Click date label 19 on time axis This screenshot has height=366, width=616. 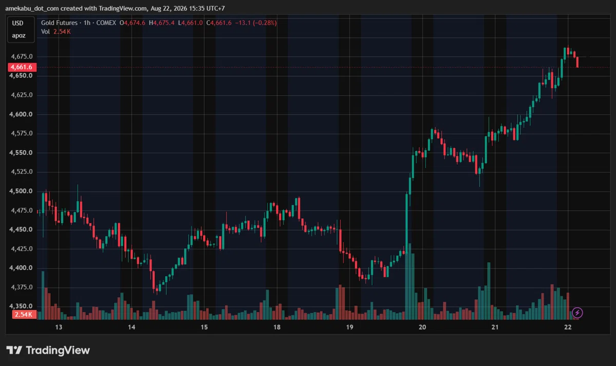350,327
